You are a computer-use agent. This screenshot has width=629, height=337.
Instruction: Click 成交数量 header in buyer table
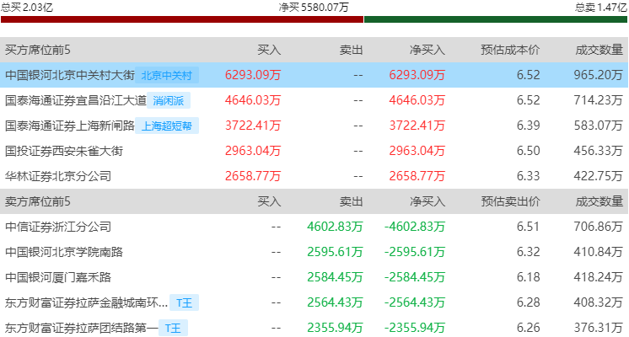pos(599,50)
